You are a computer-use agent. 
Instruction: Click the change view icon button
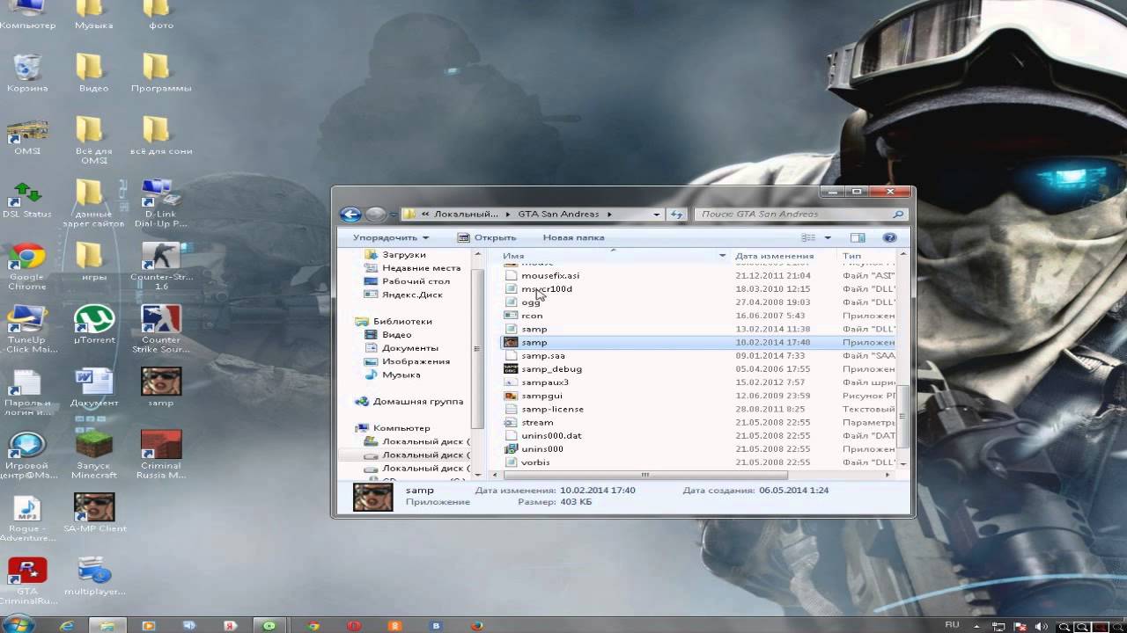point(808,237)
